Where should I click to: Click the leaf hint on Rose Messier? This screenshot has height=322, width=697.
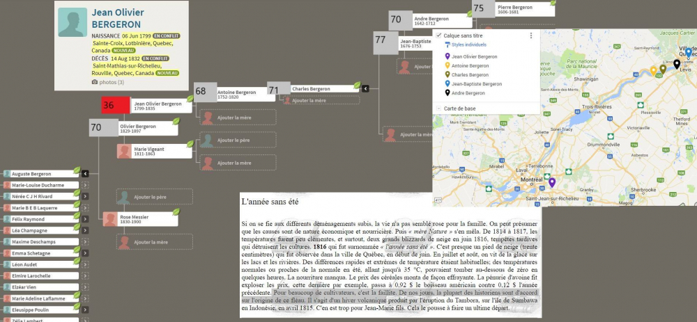pos(176,211)
